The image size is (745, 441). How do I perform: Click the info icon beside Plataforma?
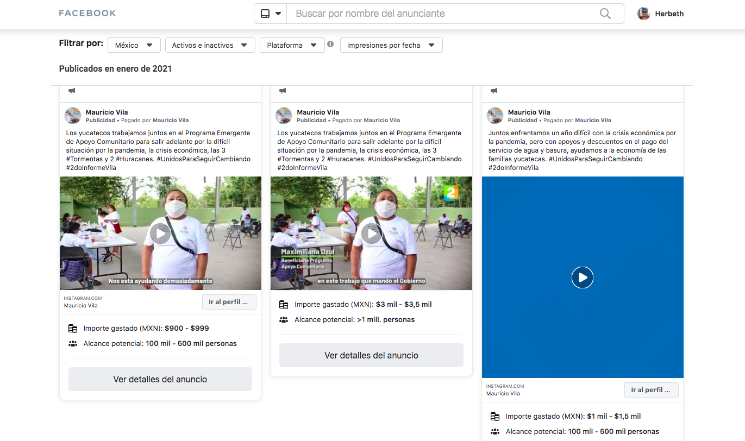[x=330, y=45]
